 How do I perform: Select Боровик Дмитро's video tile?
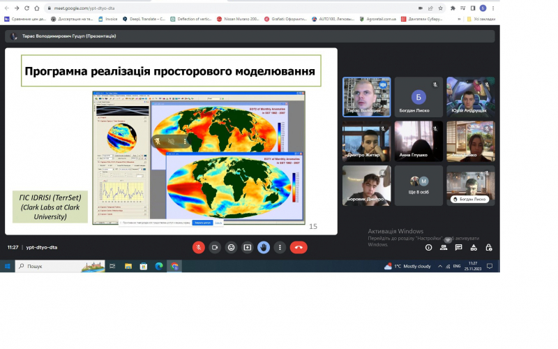pyautogui.click(x=367, y=186)
